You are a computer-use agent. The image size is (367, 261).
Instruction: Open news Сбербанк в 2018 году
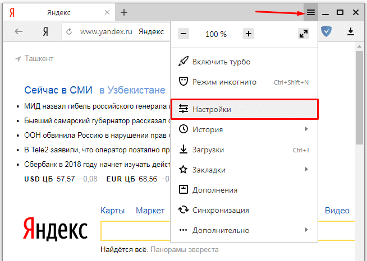tap(97, 165)
